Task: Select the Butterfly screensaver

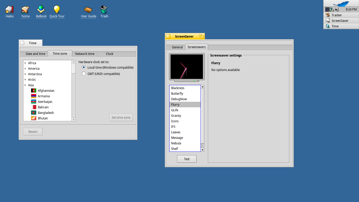Action: click(x=185, y=93)
